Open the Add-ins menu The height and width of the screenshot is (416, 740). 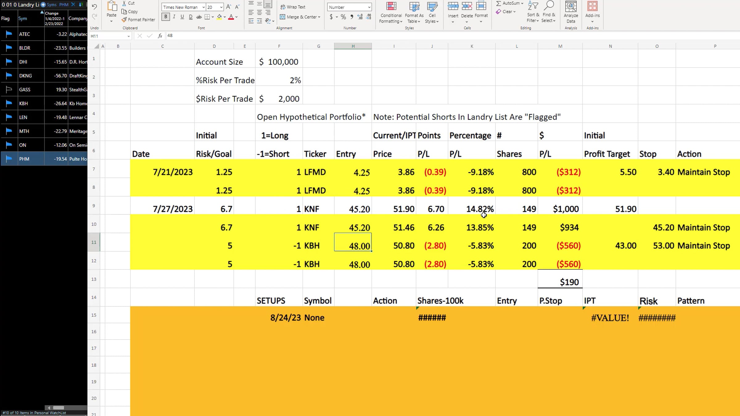(592, 12)
